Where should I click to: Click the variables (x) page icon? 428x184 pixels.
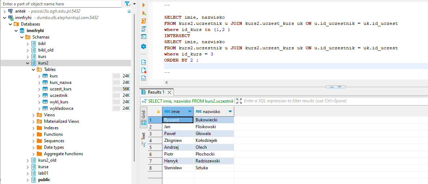click(144, 78)
